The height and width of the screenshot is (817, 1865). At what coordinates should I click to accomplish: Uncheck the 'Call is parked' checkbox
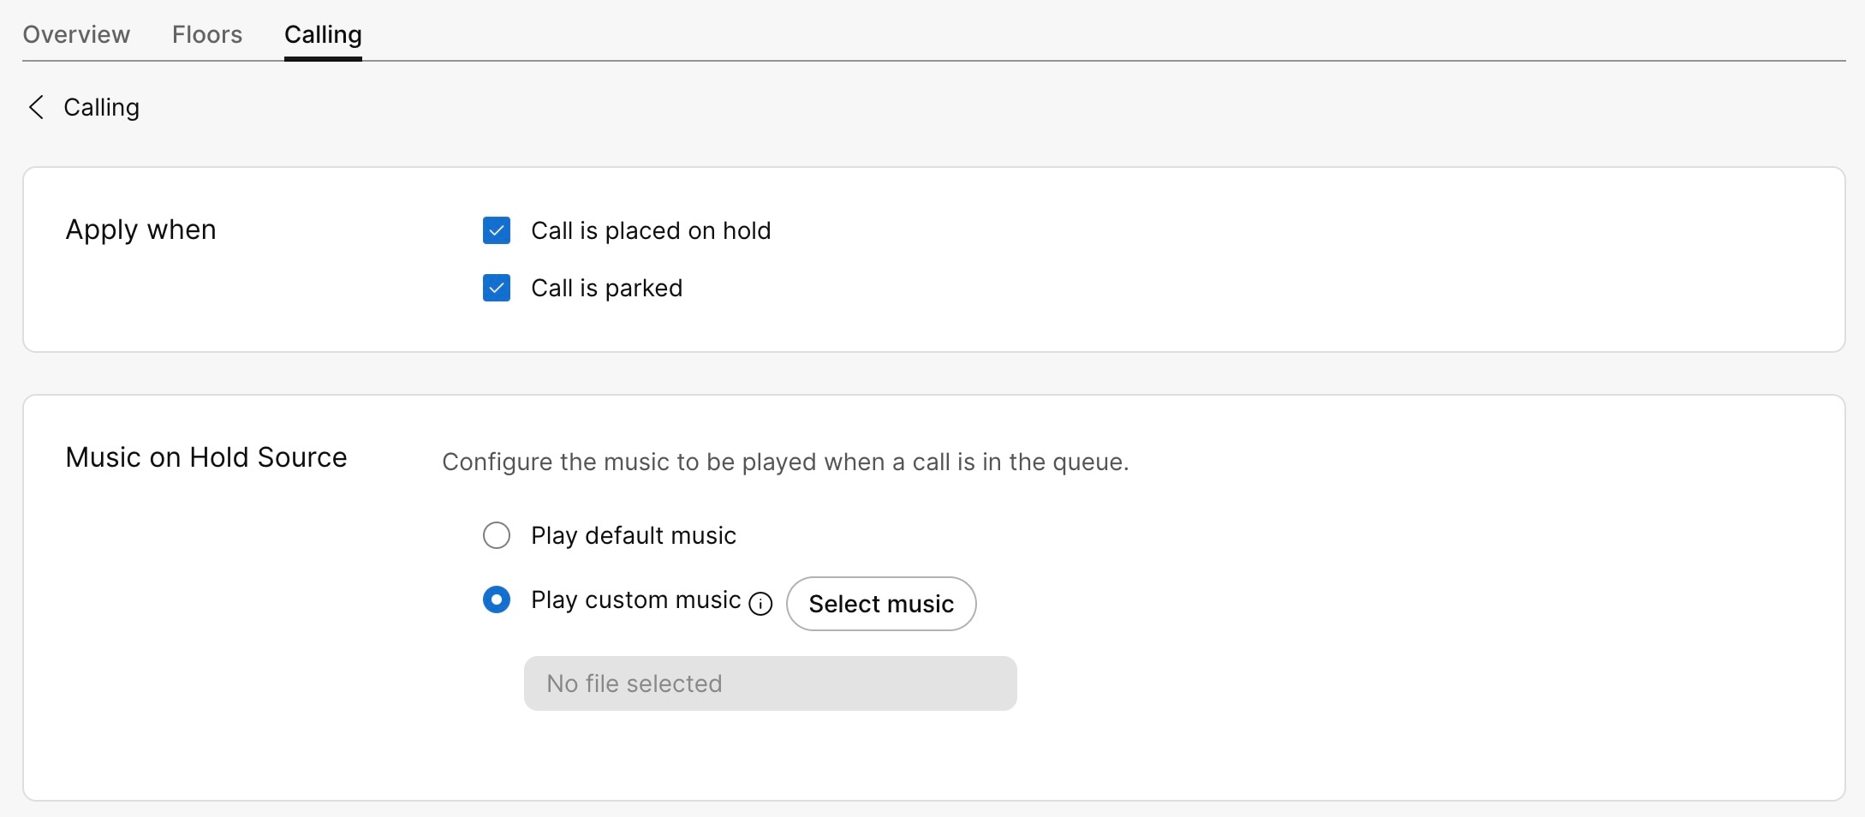click(497, 288)
